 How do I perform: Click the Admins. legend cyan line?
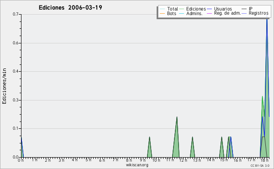(x=182, y=13)
